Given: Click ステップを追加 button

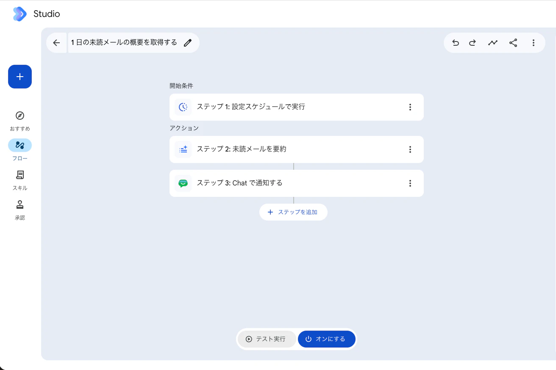Looking at the screenshot, I should 293,212.
